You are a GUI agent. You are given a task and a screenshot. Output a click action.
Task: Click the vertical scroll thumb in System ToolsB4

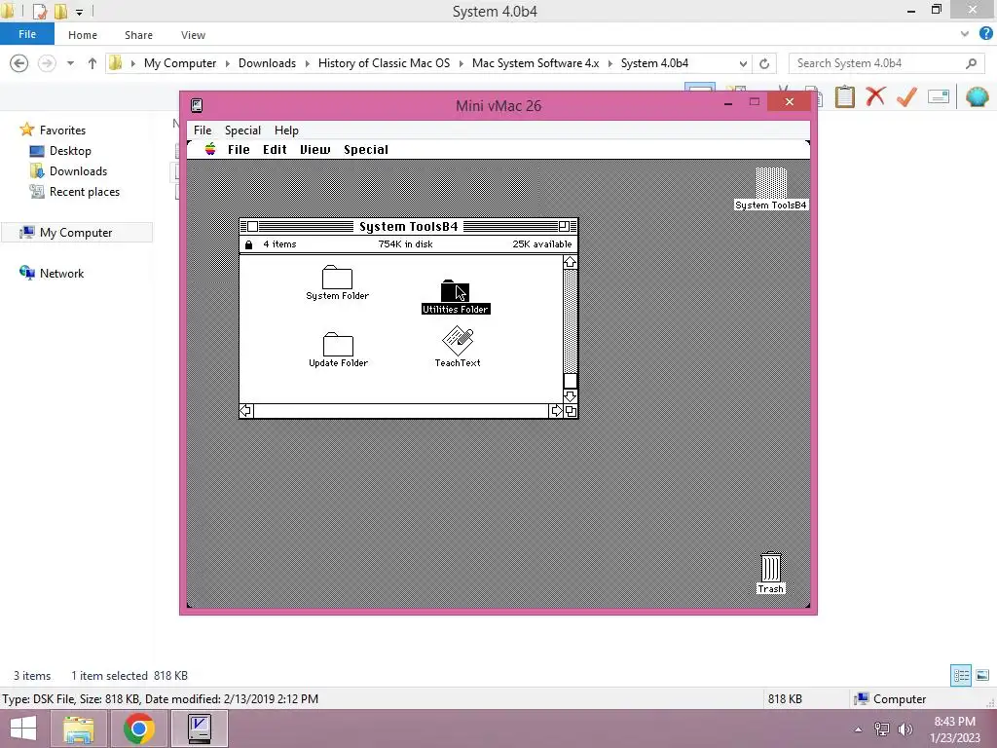pos(570,381)
